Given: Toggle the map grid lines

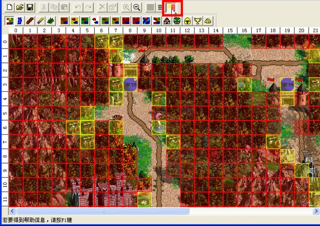Looking at the screenshot, I should click(160, 8).
